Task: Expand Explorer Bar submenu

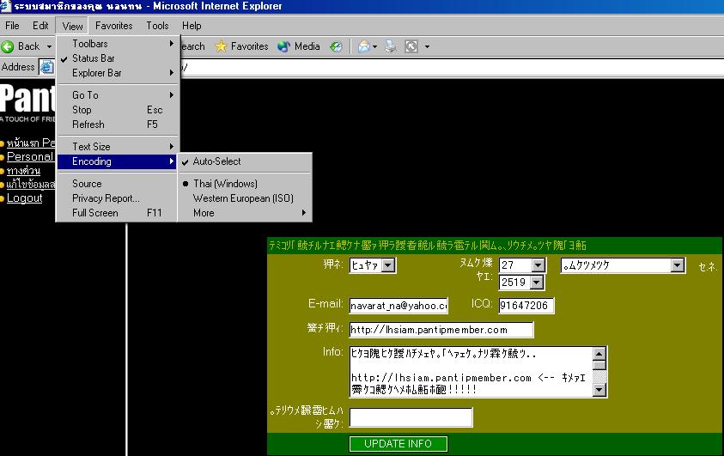Action: tap(117, 73)
